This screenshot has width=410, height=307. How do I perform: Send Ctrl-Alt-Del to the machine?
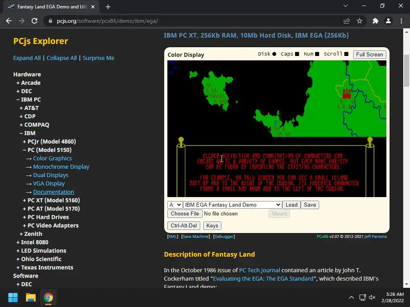coord(184,225)
